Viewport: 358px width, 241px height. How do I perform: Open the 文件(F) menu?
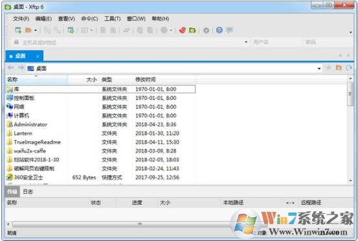coord(21,19)
